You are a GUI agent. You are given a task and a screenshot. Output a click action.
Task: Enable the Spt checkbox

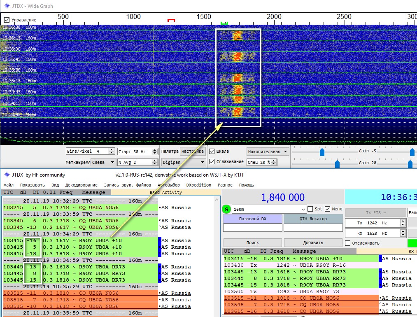311,209
